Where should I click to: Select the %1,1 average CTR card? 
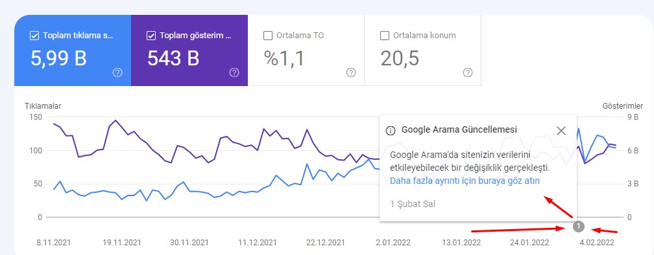306,50
